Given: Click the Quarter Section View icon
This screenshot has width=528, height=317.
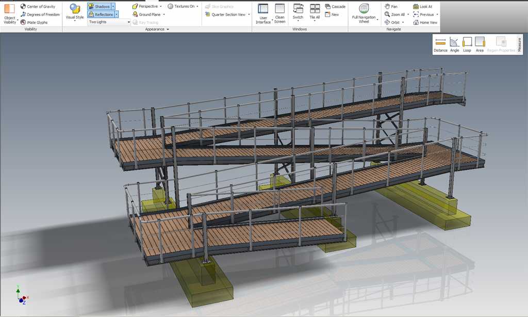Looking at the screenshot, I should pos(207,14).
